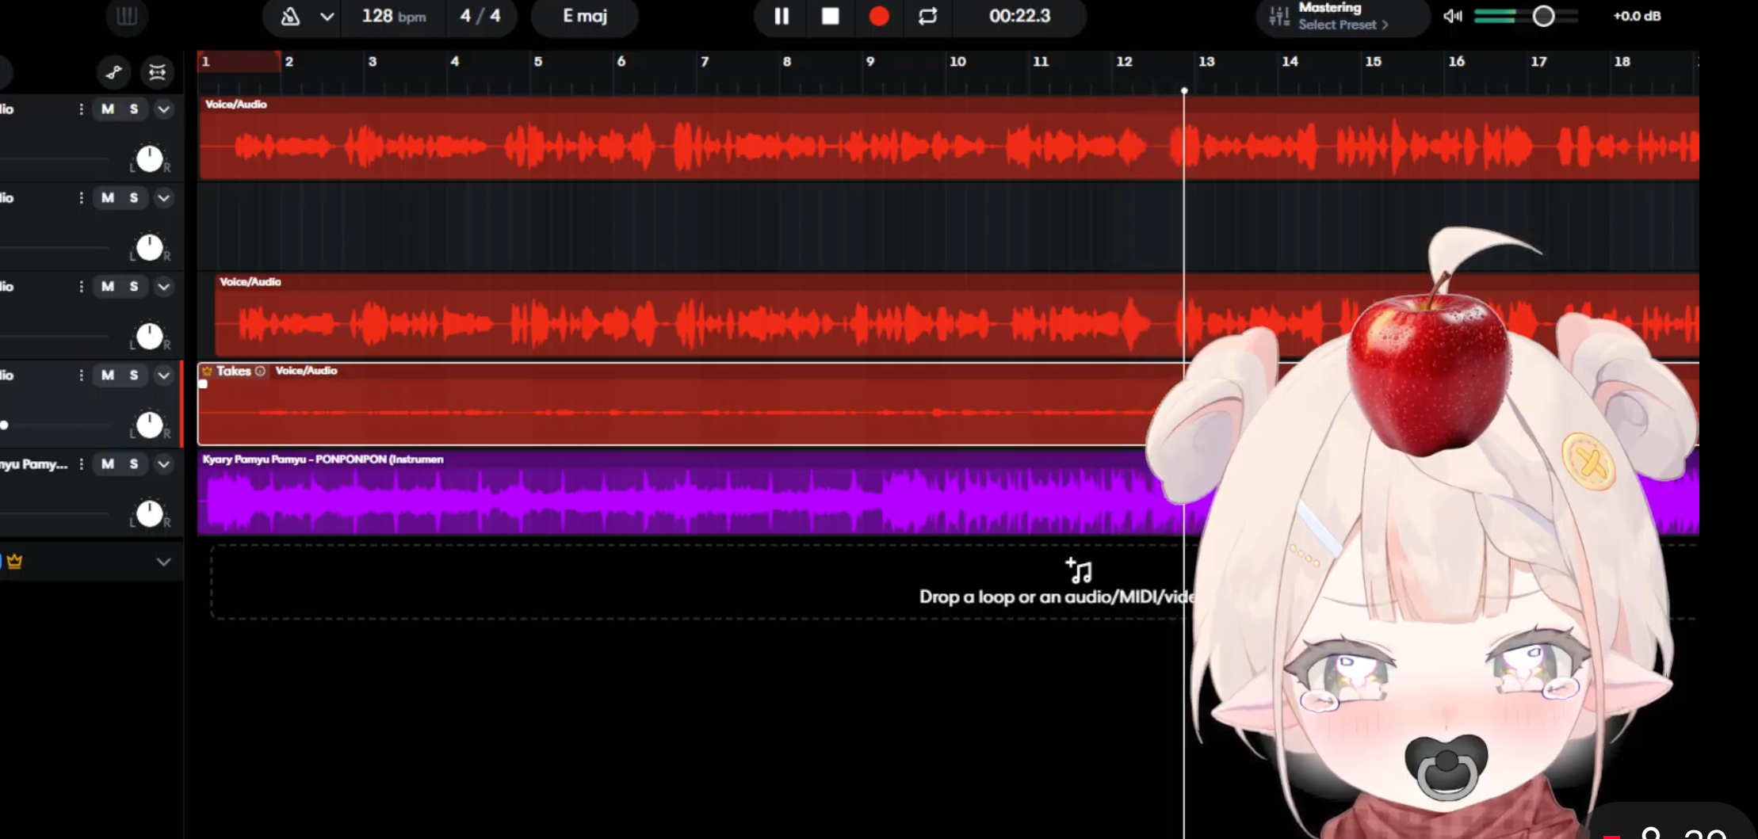Adjust the master volume slider knob
The width and height of the screenshot is (1758, 839).
click(1543, 16)
